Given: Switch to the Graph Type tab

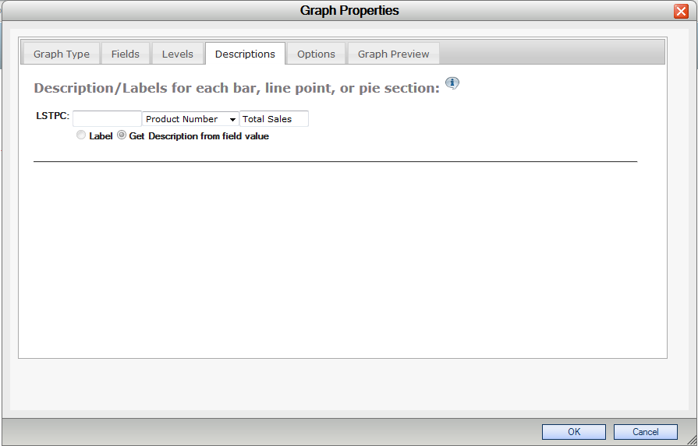Looking at the screenshot, I should point(62,54).
